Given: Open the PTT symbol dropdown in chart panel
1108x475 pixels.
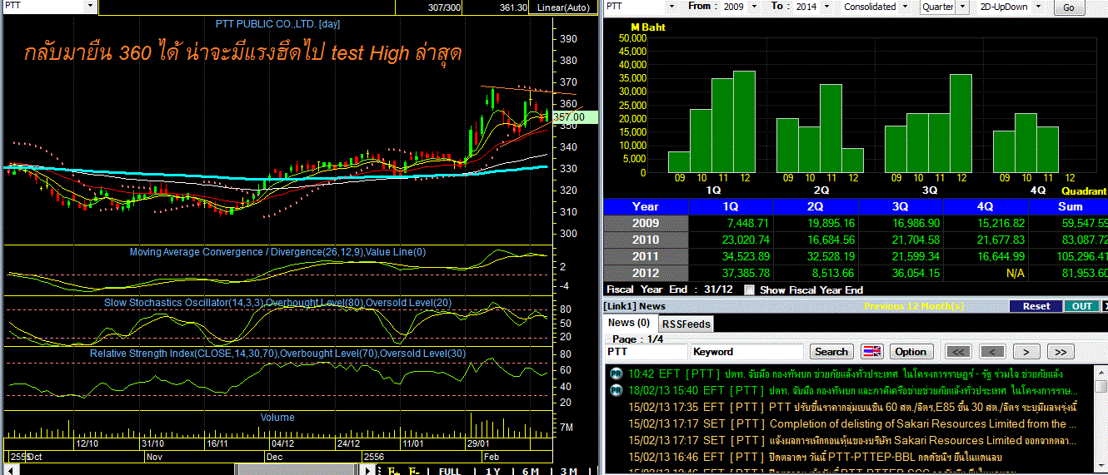Looking at the screenshot, I should pos(89,6).
